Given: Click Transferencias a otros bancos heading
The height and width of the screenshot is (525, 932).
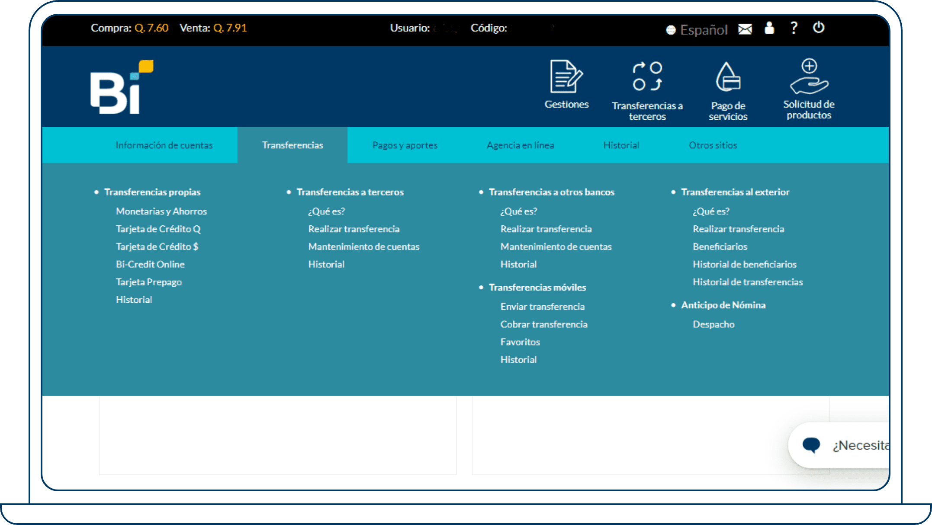Looking at the screenshot, I should [x=552, y=192].
